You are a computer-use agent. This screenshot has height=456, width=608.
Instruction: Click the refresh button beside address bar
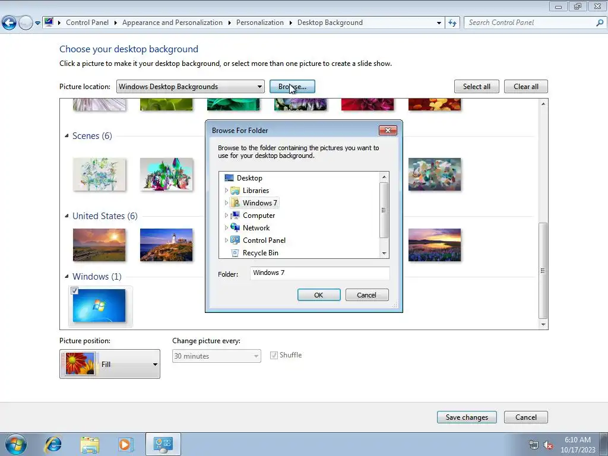click(452, 23)
